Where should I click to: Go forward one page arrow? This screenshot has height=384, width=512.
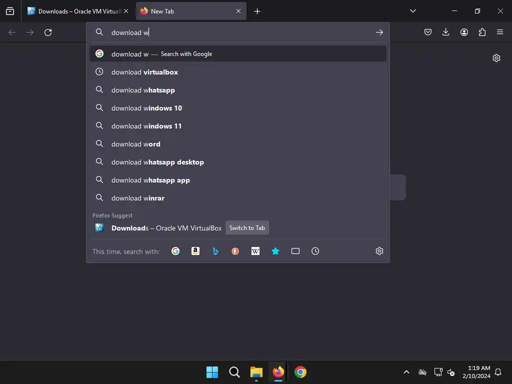[x=30, y=32]
